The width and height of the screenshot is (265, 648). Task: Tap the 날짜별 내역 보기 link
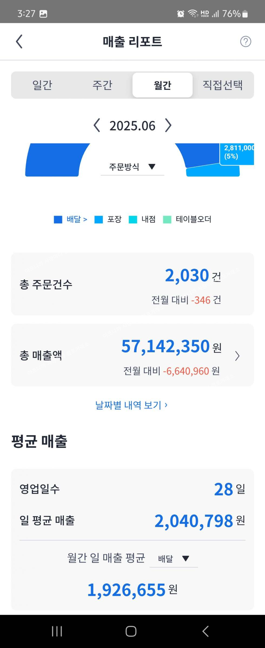pos(131,405)
